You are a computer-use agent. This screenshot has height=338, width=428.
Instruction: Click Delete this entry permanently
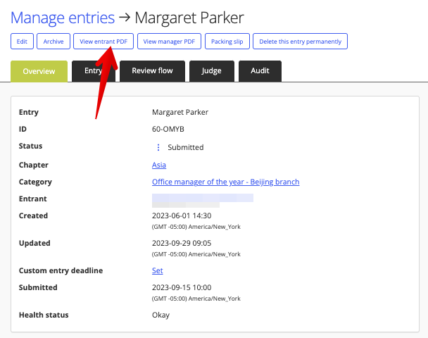coord(301,42)
